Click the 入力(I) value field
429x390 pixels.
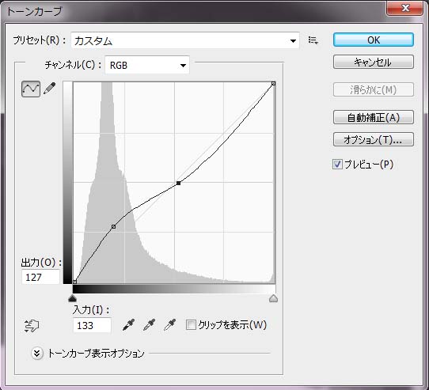coord(92,325)
